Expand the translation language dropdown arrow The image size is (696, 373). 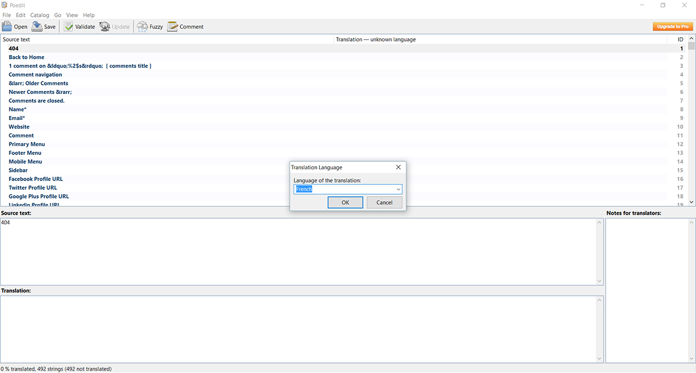coord(398,189)
